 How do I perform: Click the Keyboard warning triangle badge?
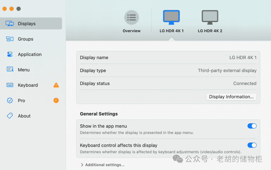point(56,85)
